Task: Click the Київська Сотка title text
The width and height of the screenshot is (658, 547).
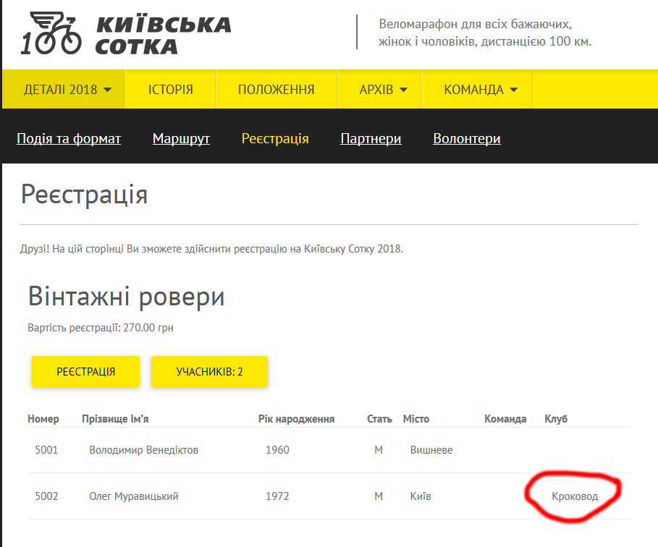Action: (163, 35)
